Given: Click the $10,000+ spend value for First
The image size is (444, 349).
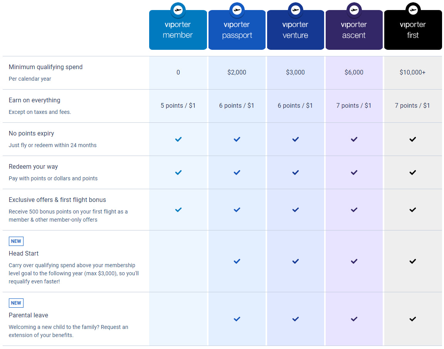Looking at the screenshot, I should pyautogui.click(x=413, y=73).
